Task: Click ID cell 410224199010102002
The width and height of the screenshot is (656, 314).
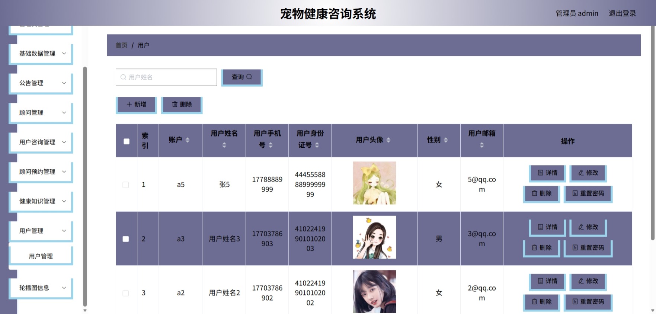Action: click(310, 293)
